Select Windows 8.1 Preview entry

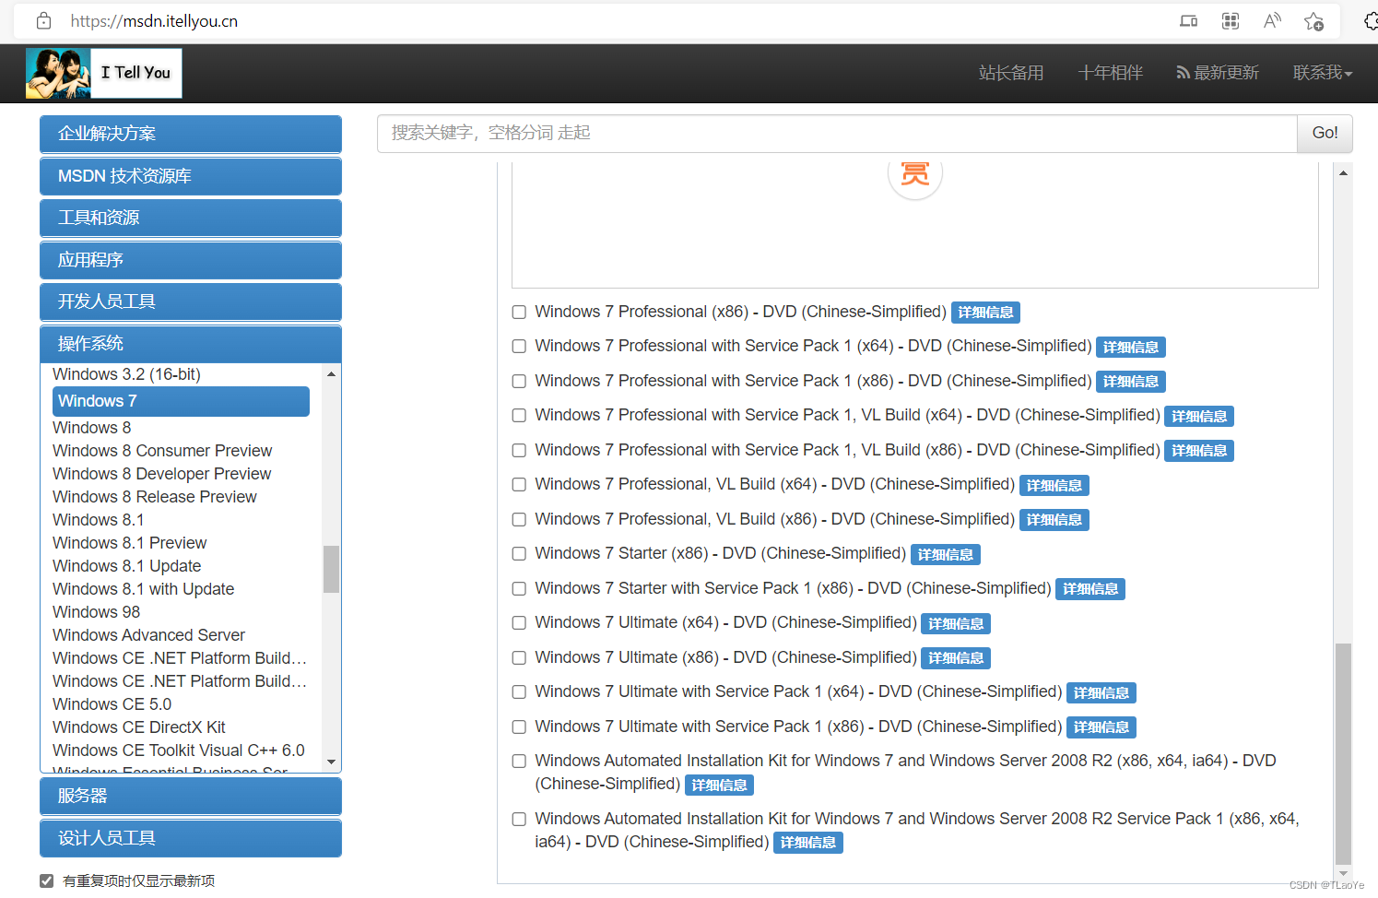pyautogui.click(x=130, y=543)
